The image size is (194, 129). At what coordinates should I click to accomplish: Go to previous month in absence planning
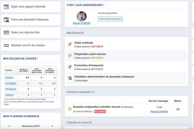(x=9, y=126)
